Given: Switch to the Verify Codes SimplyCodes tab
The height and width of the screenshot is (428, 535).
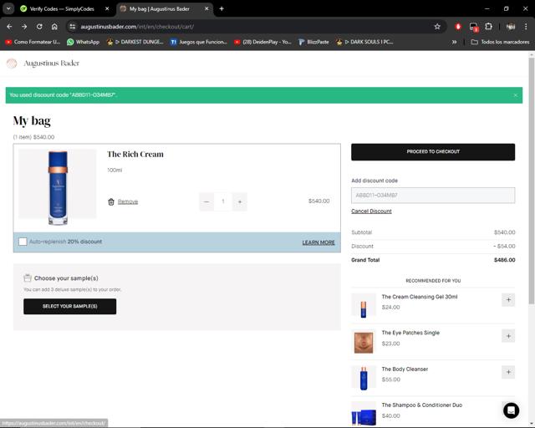Looking at the screenshot, I should pos(61,9).
